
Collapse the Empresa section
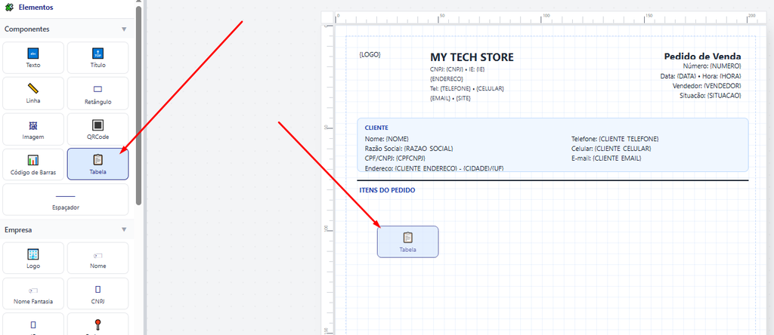coord(124,229)
